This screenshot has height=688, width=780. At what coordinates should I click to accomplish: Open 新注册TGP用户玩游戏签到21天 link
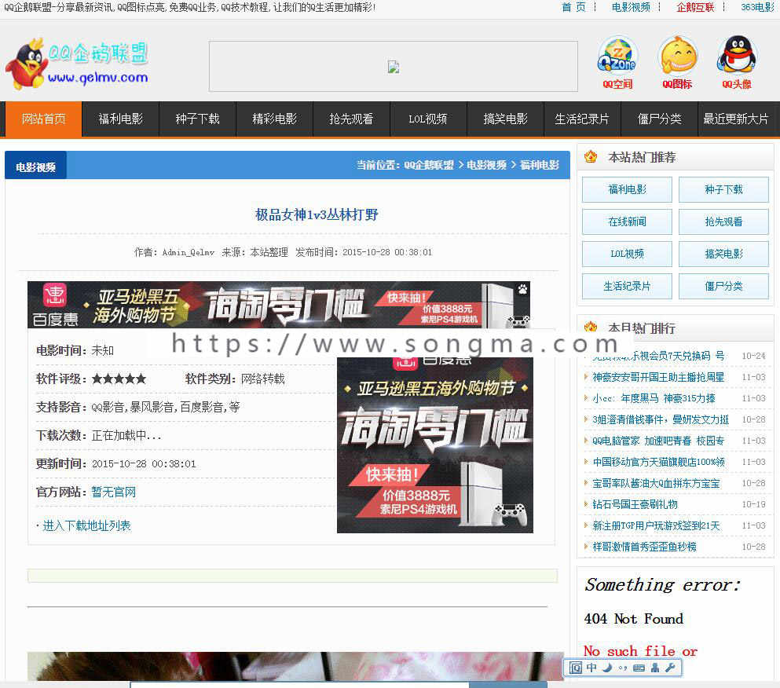(656, 526)
